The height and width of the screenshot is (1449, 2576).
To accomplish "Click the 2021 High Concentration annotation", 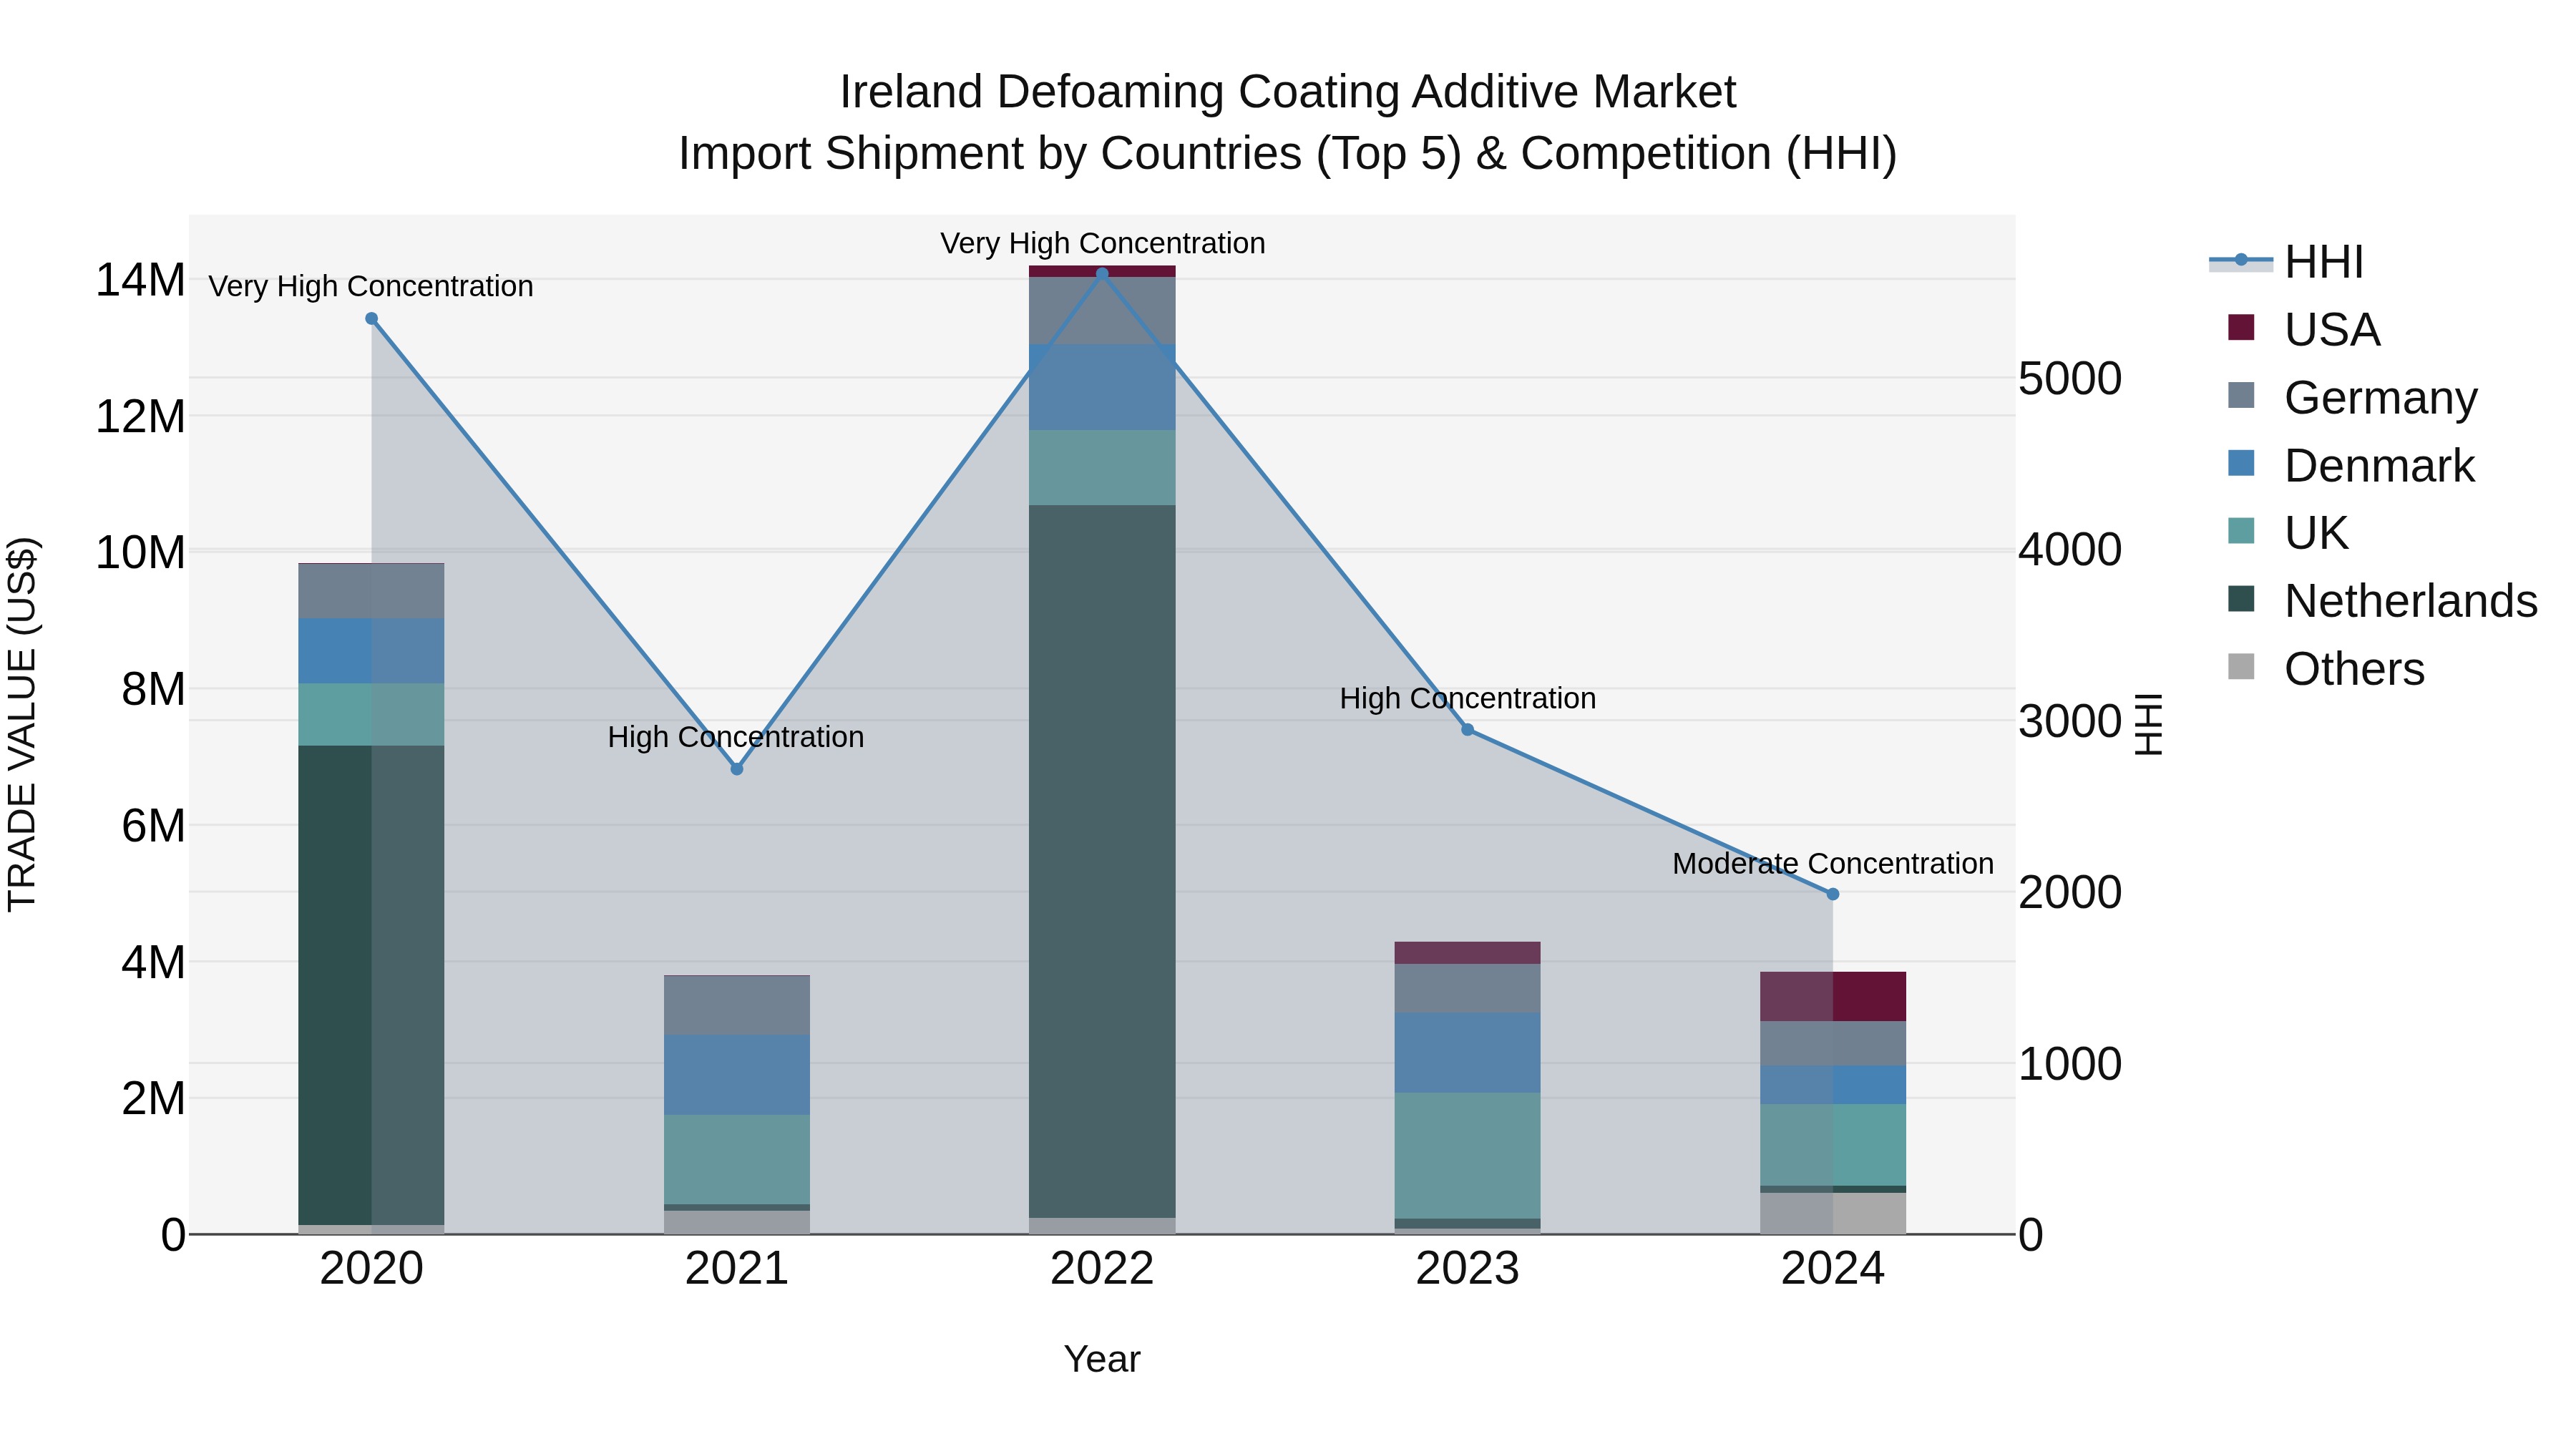I will tap(736, 737).
